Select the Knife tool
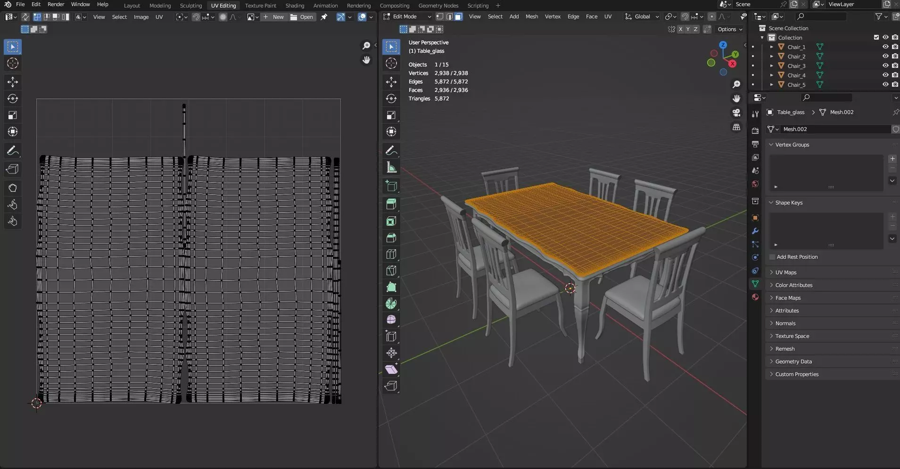This screenshot has height=469, width=900. tap(391, 271)
